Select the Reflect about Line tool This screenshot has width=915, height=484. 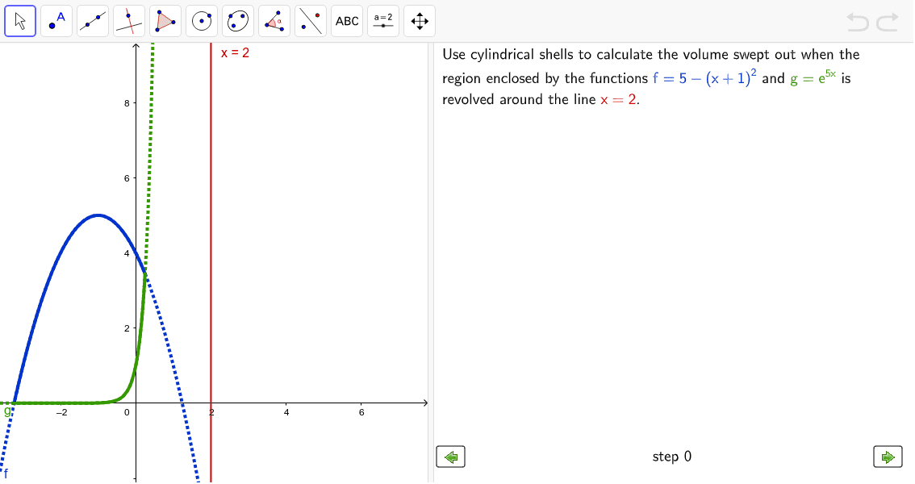click(x=310, y=20)
